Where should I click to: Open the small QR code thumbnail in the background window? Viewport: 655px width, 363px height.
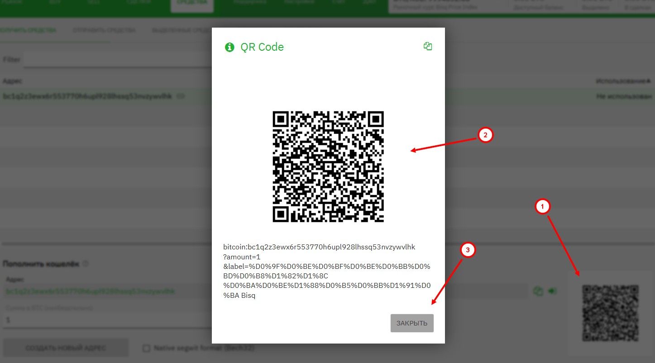coord(610,313)
